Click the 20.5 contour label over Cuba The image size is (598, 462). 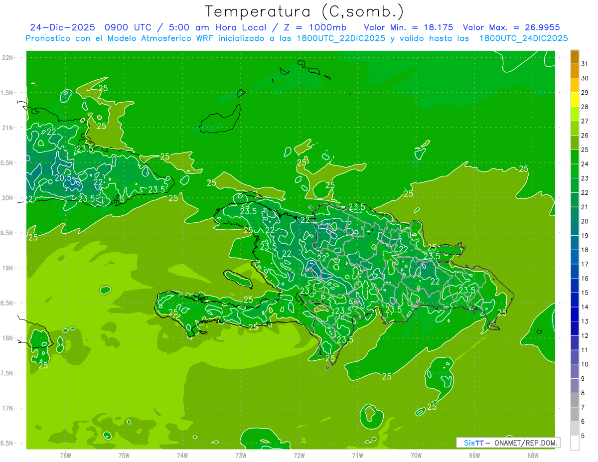click(63, 177)
